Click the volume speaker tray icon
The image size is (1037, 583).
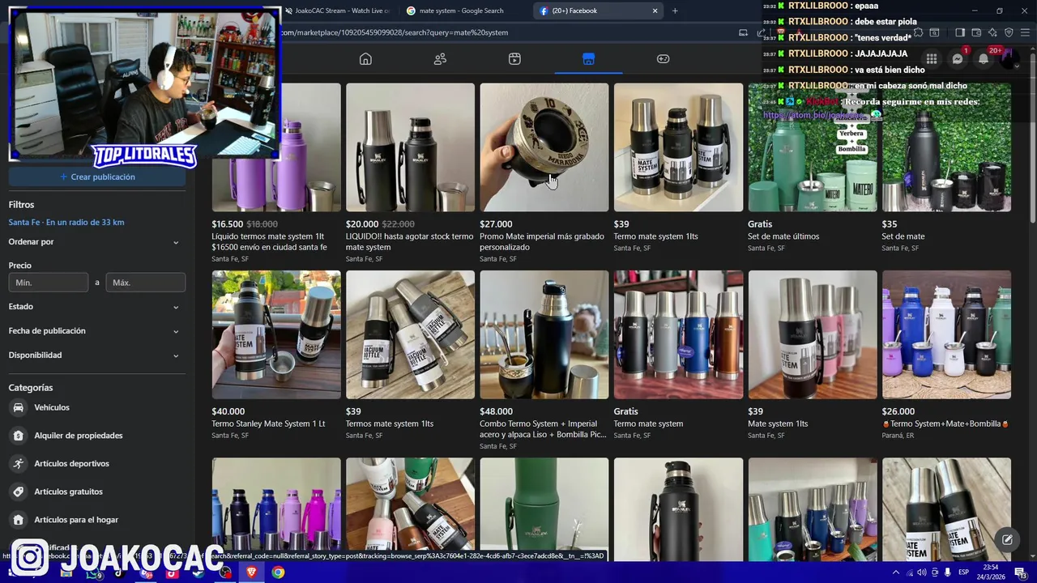point(921,572)
